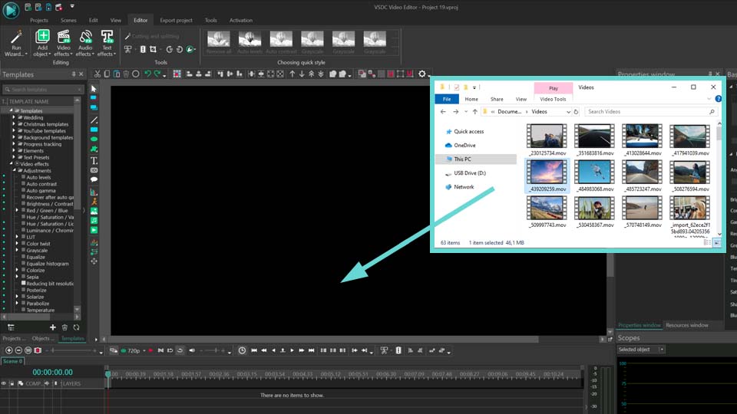Click the clock icon in the timeline toolbar
This screenshot has height=414, width=737.
coord(242,350)
